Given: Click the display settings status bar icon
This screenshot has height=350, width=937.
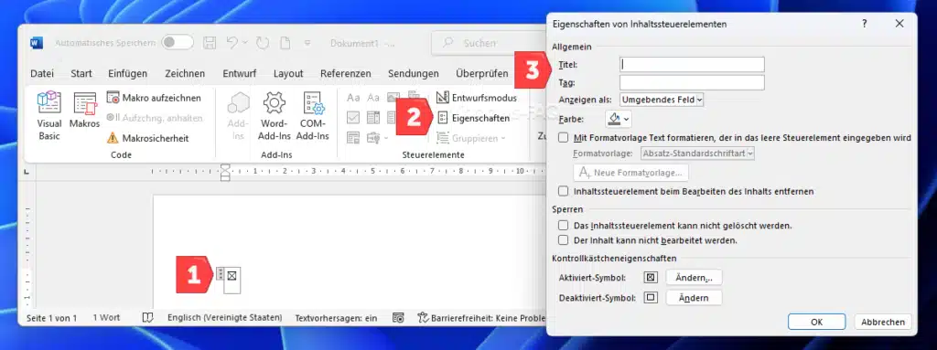Looking at the screenshot, I should [x=398, y=318].
